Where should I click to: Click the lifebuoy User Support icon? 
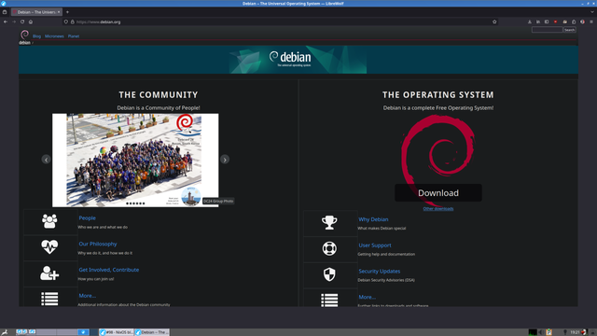coord(329,248)
